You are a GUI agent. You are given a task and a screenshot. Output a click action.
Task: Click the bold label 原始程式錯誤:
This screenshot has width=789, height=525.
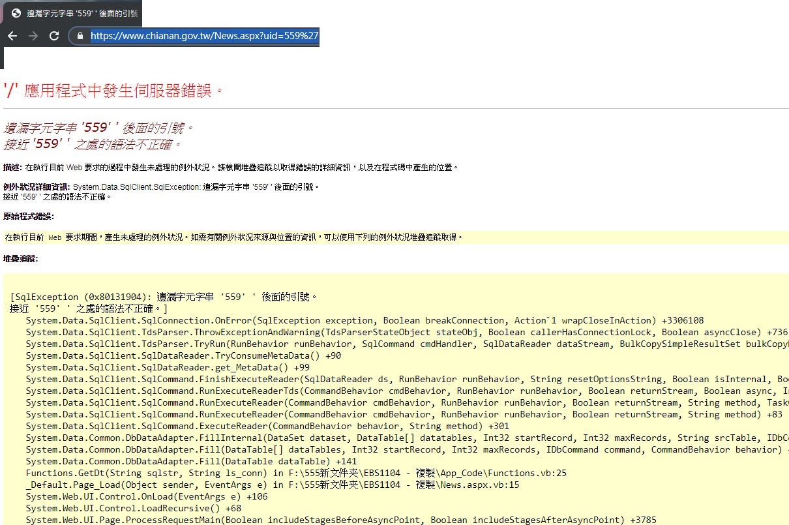coord(29,217)
